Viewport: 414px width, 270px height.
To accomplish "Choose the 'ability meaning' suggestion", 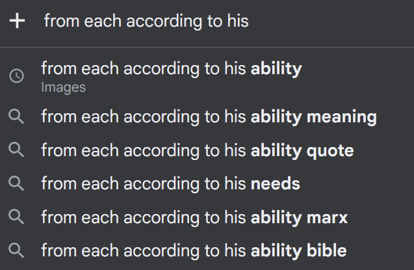I will pyautogui.click(x=208, y=117).
